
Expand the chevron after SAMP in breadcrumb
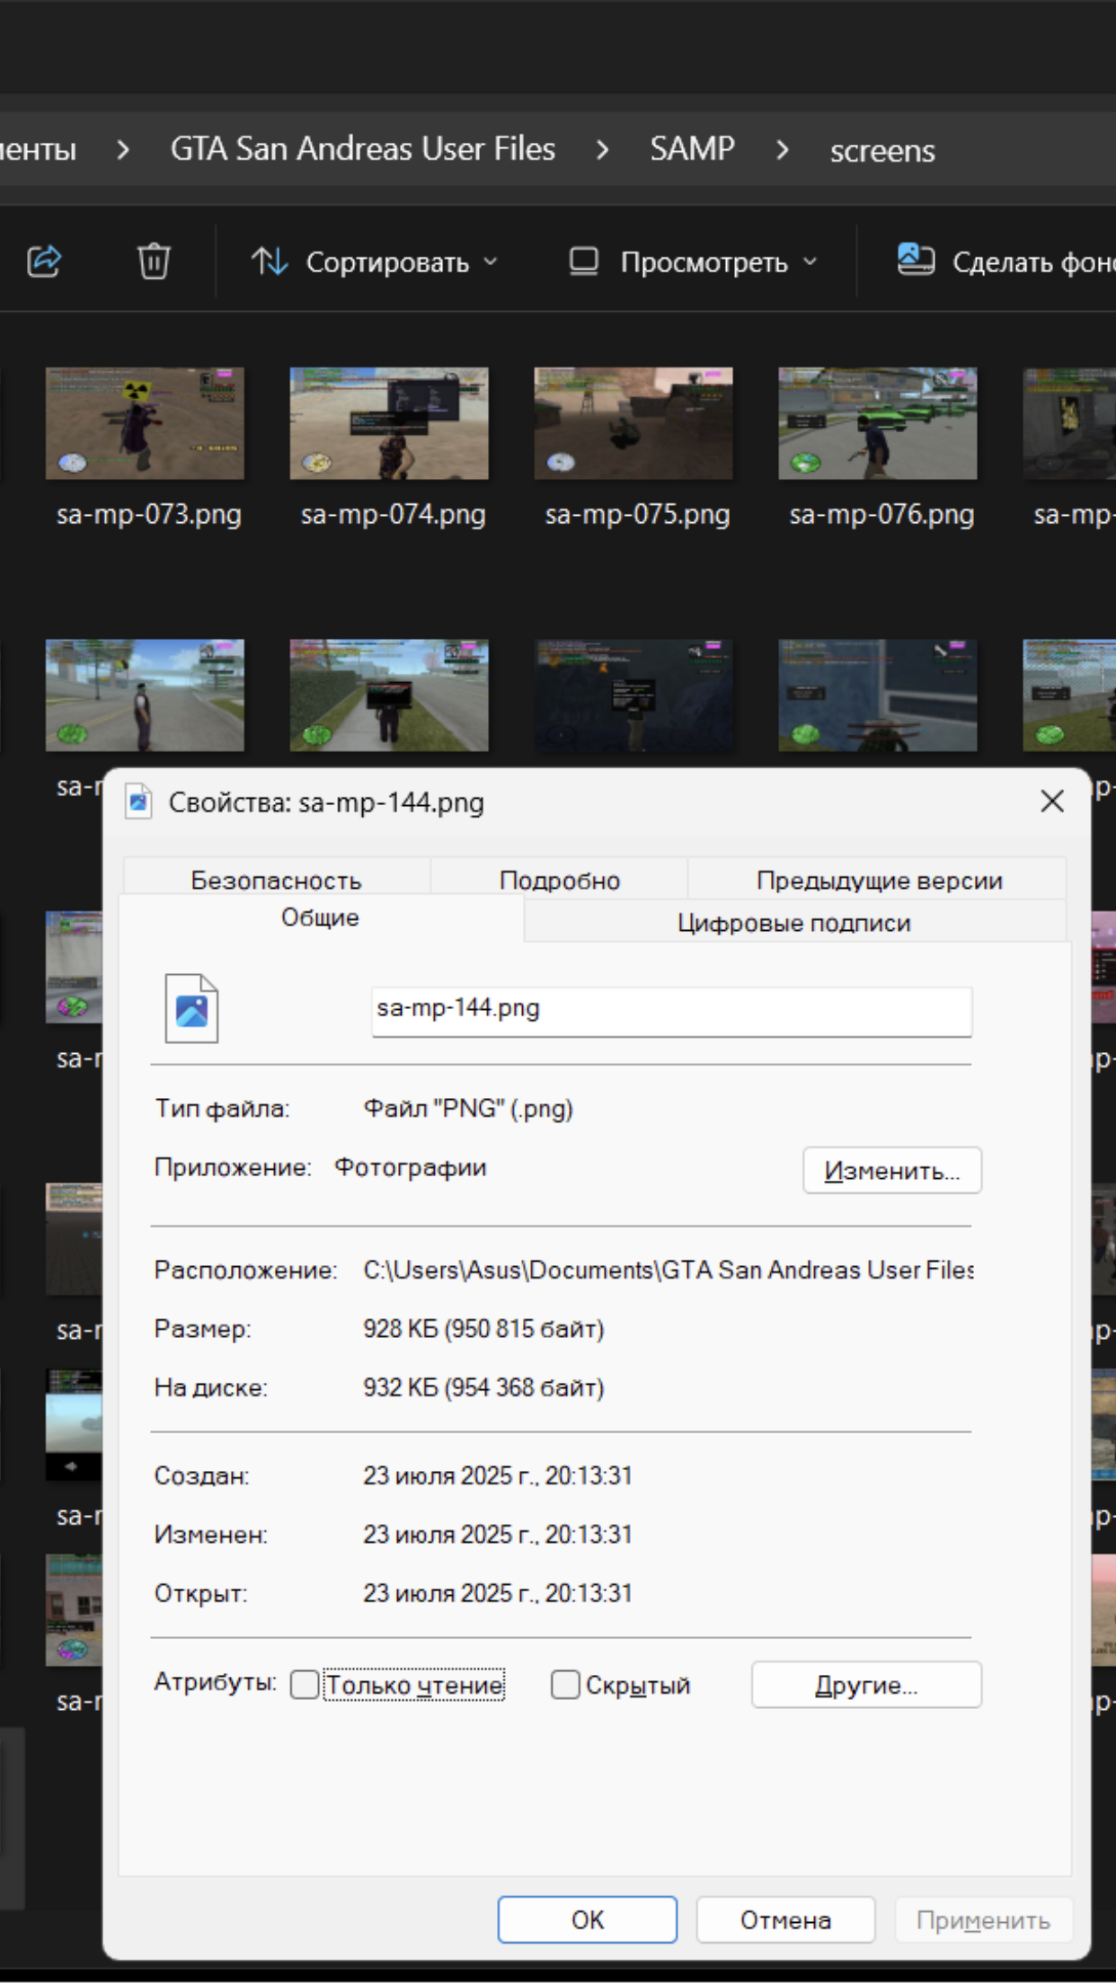782,150
